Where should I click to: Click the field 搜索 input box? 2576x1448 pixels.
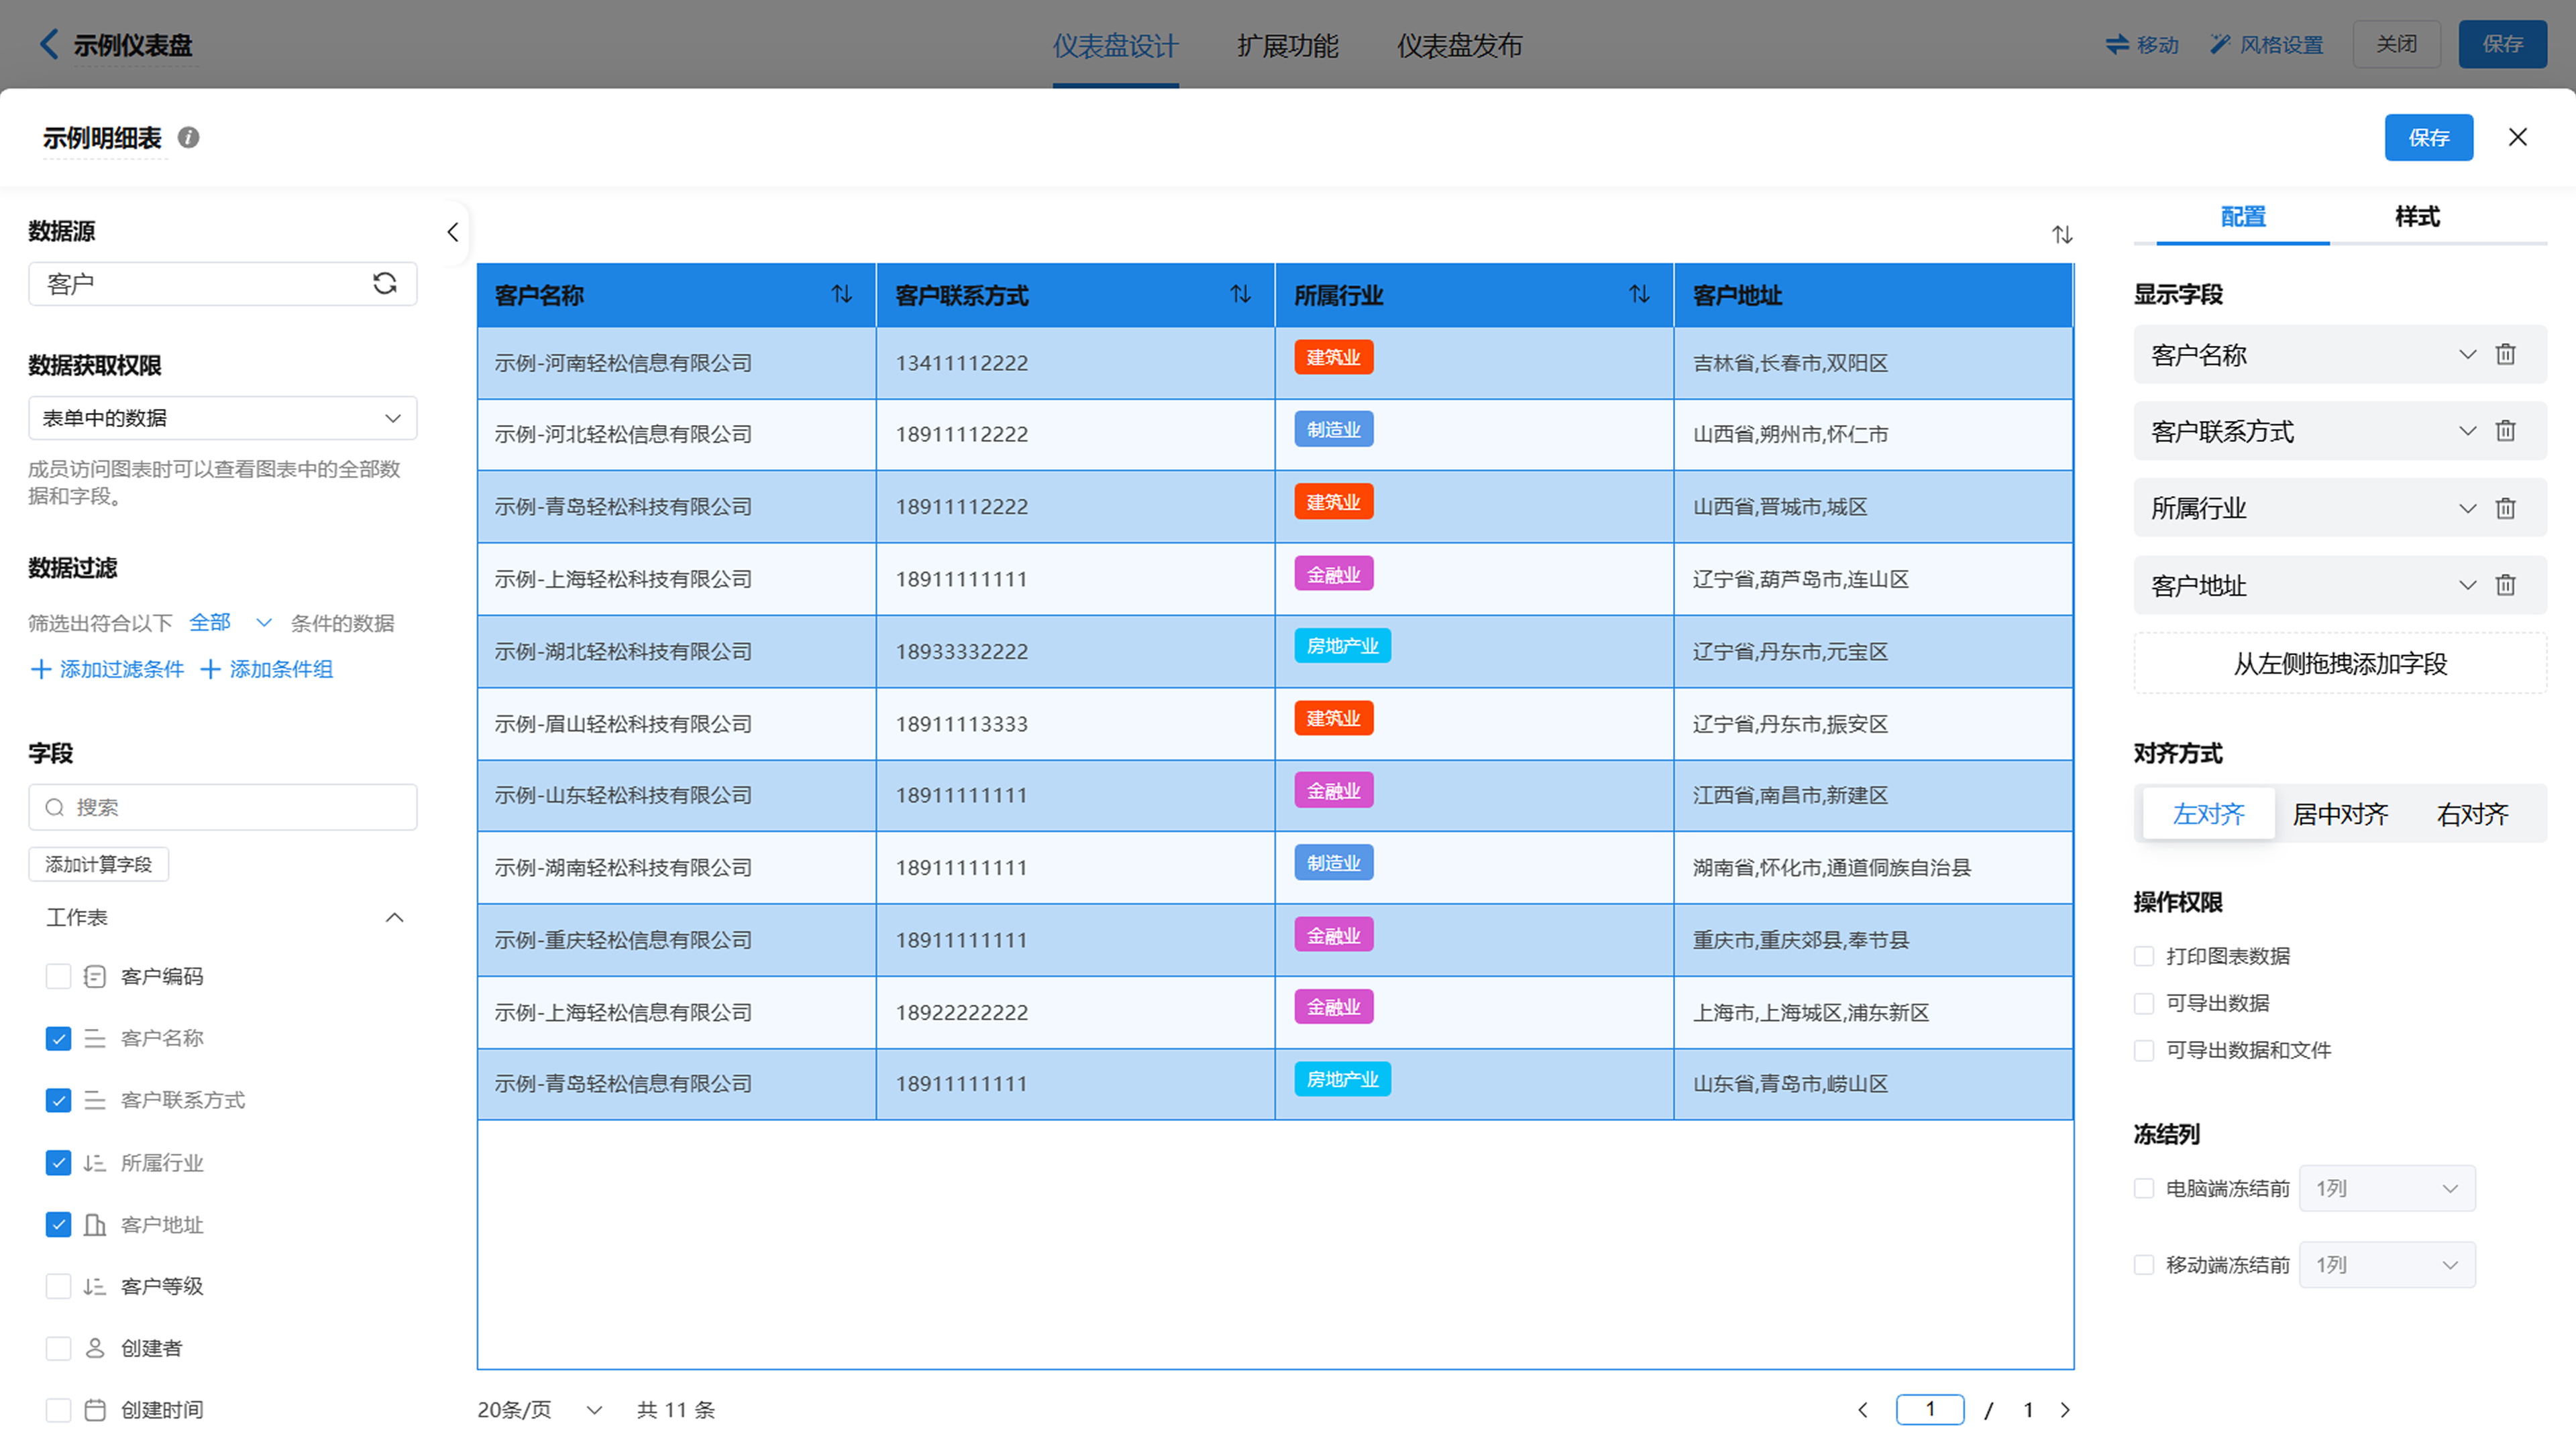(222, 807)
